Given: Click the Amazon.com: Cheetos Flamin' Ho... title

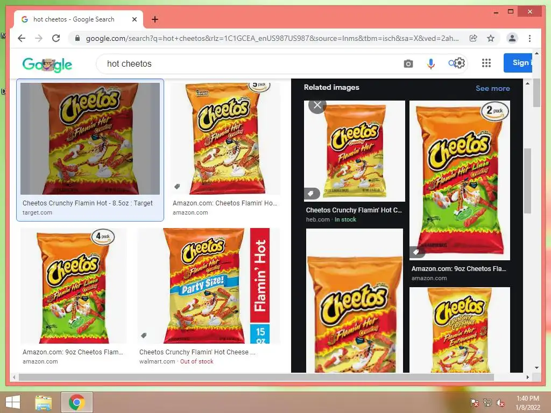Looking at the screenshot, I should pos(224,203).
